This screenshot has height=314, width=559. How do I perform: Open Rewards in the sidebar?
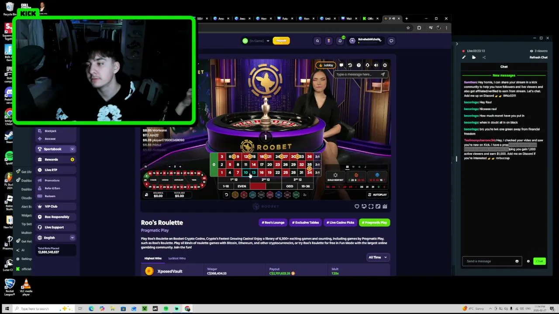tap(56, 160)
